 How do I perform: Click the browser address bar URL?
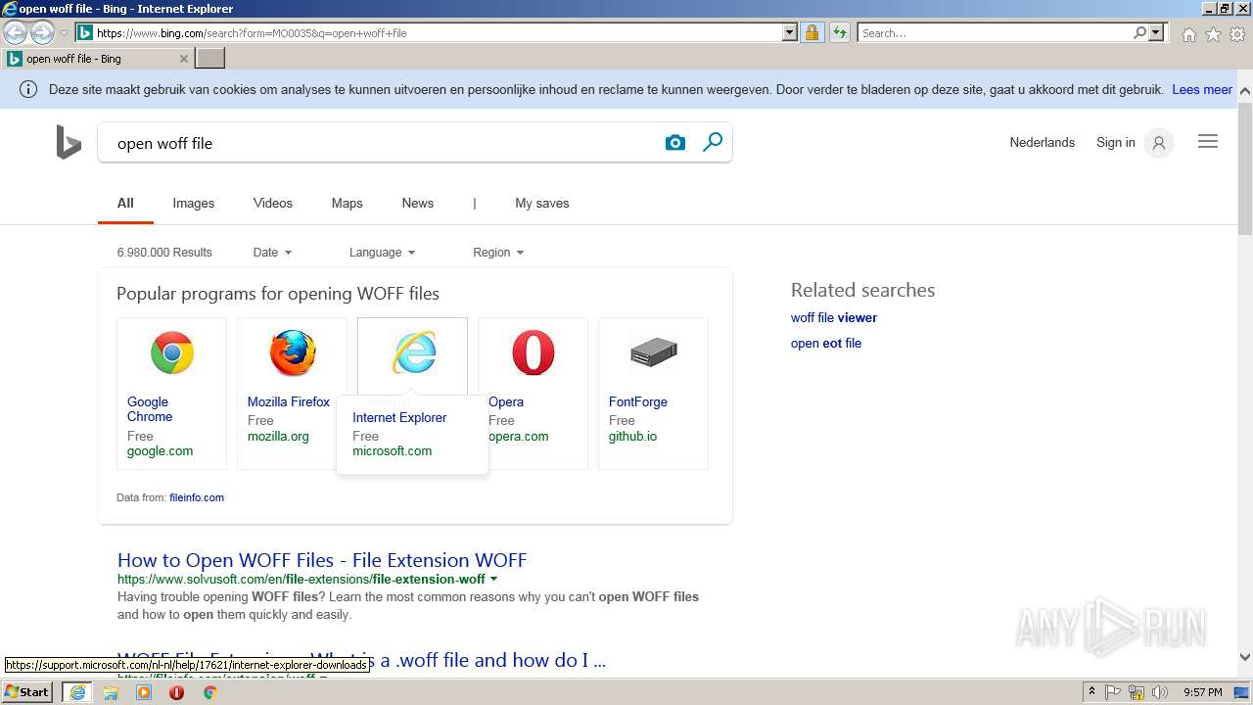437,32
